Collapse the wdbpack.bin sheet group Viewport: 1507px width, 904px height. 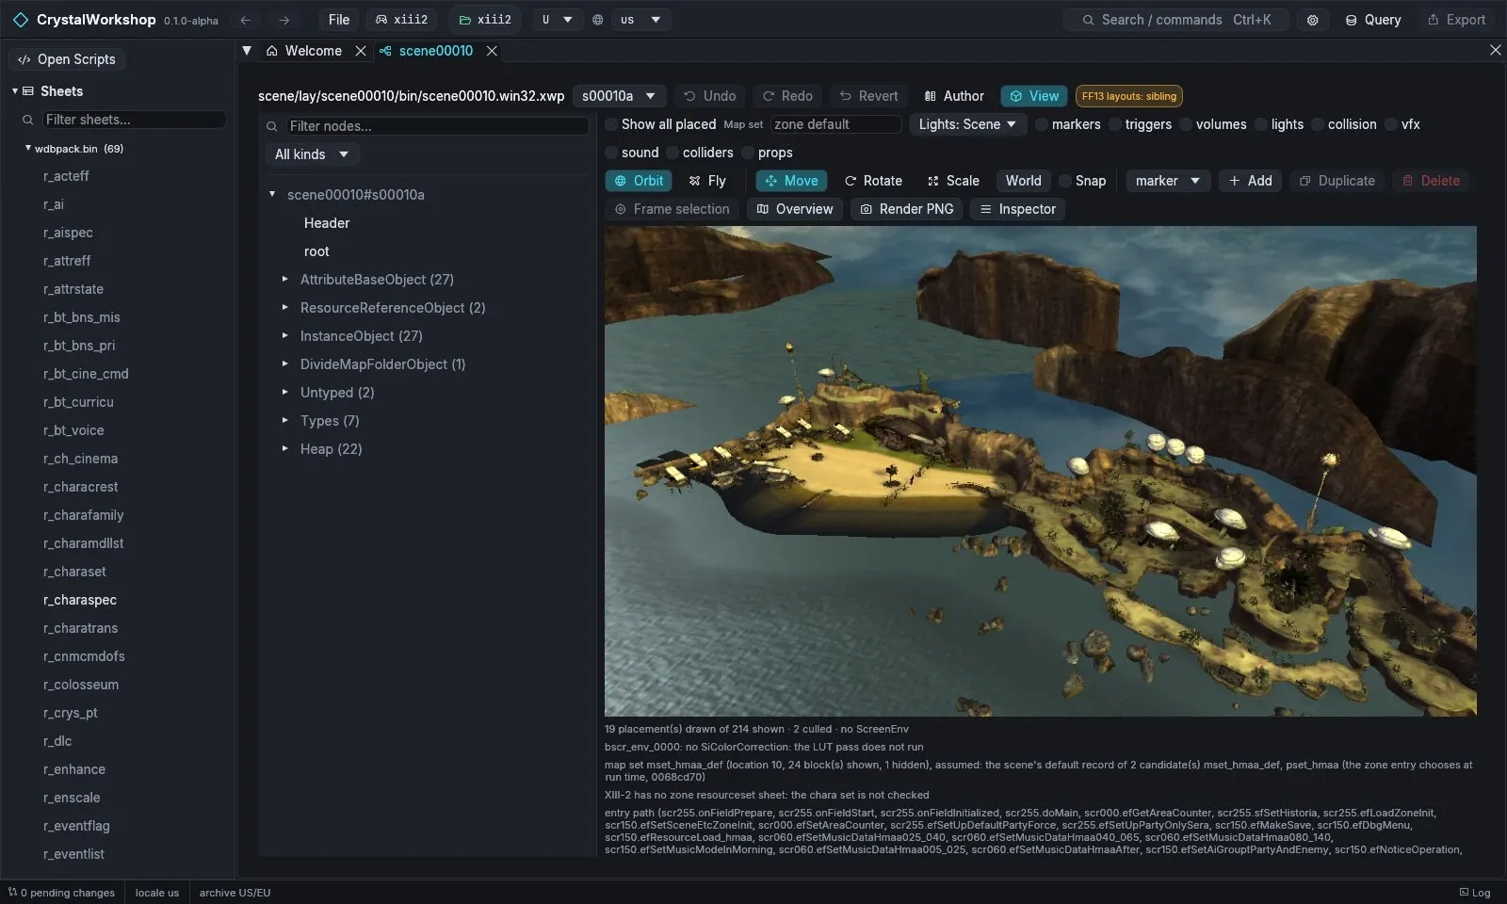(x=28, y=149)
